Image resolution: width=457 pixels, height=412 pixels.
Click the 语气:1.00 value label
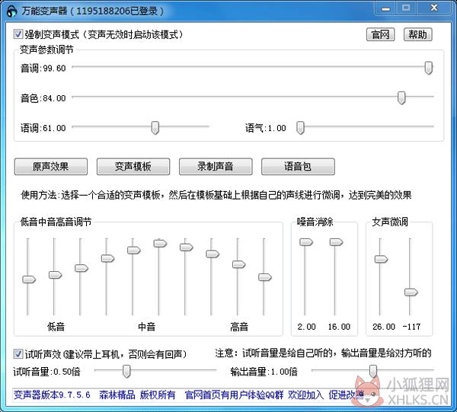tap(266, 128)
